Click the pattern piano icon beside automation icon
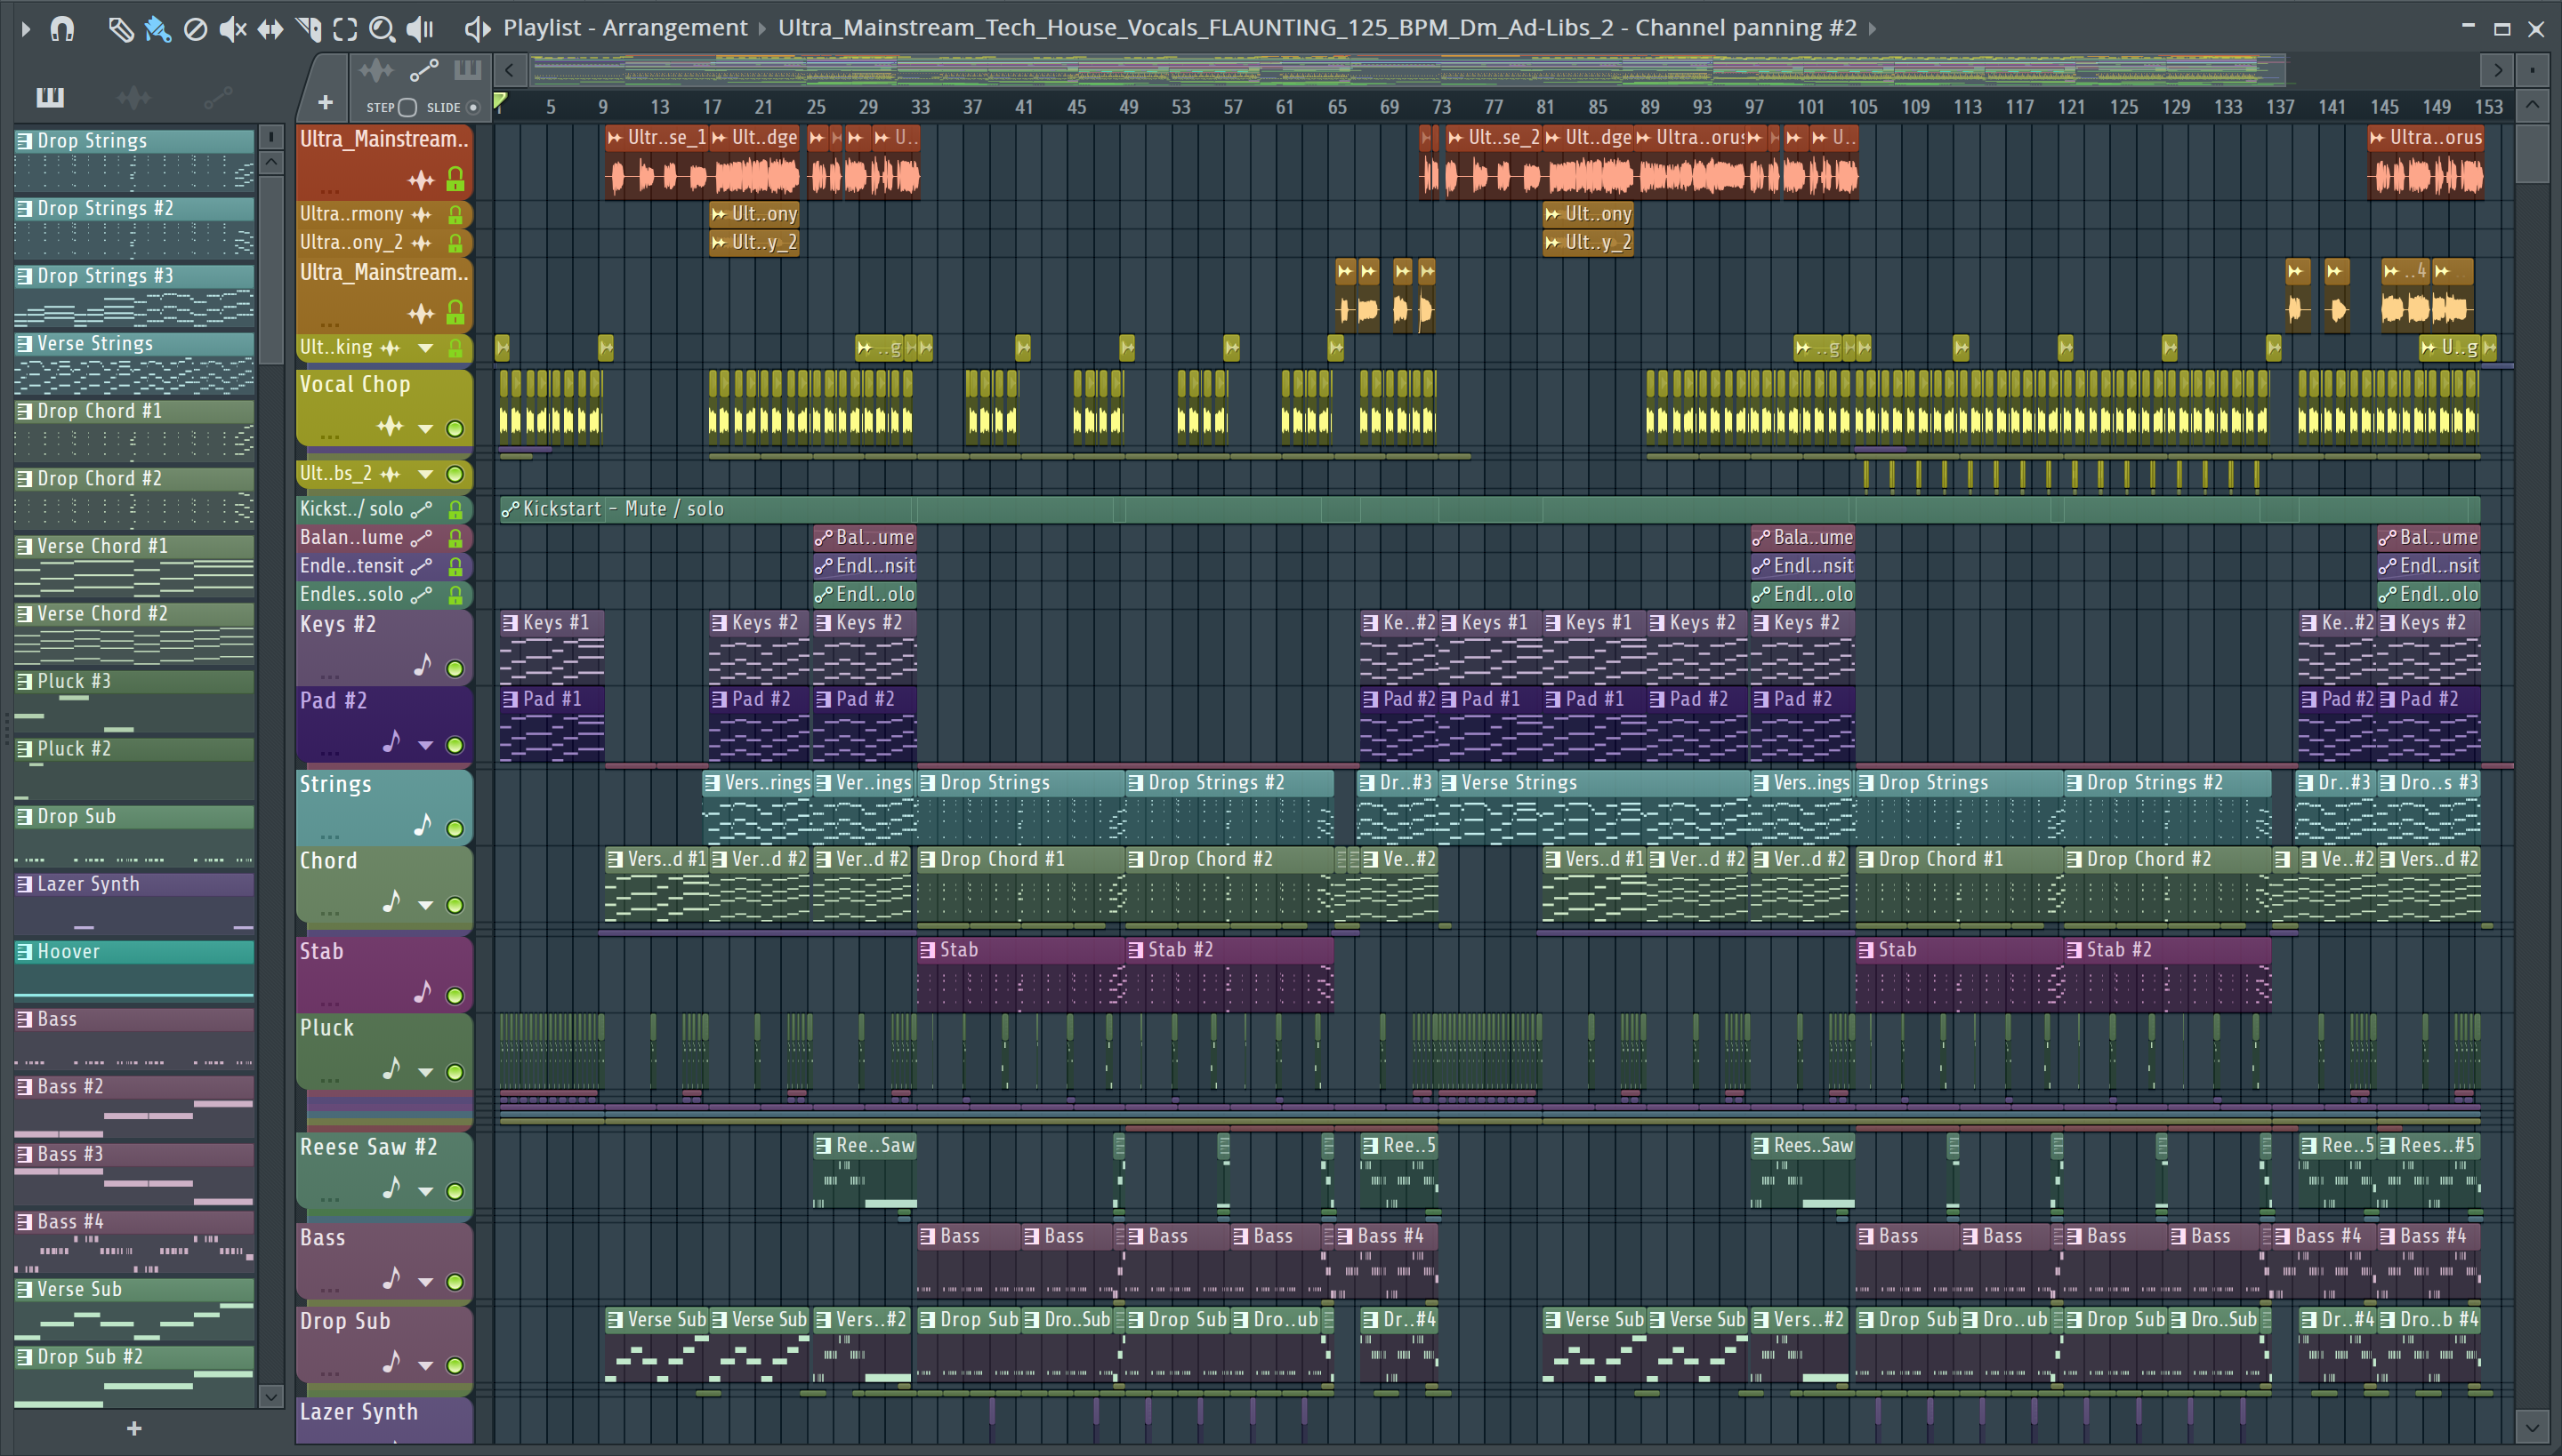 (467, 70)
